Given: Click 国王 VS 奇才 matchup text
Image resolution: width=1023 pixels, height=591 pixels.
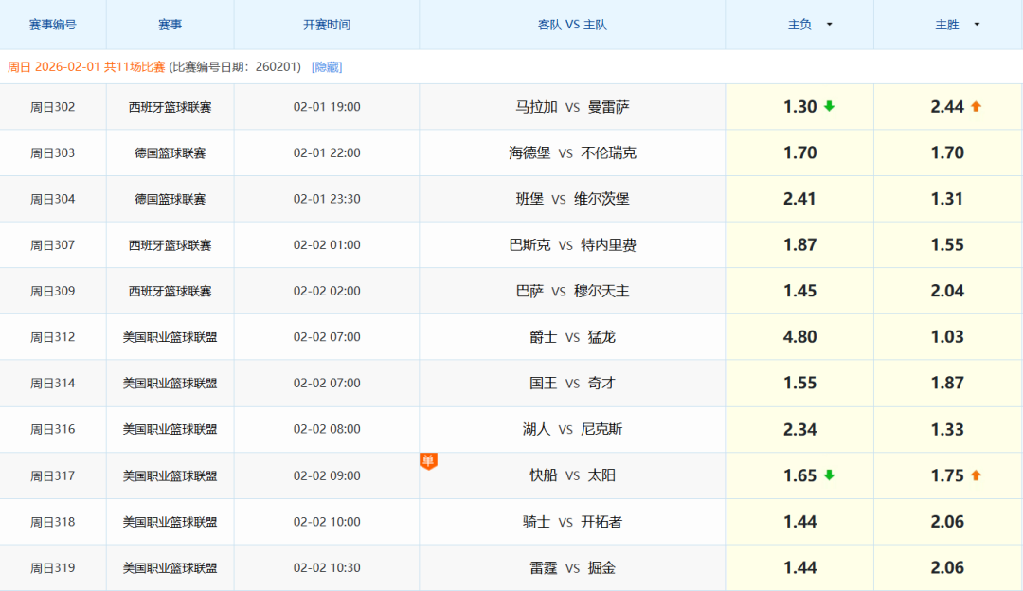Looking at the screenshot, I should [x=572, y=384].
